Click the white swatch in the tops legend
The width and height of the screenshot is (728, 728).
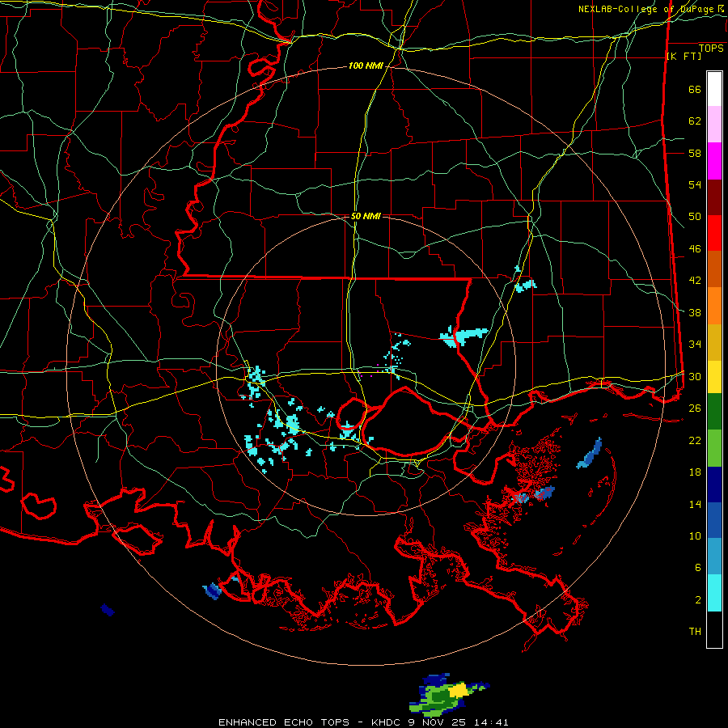click(714, 89)
